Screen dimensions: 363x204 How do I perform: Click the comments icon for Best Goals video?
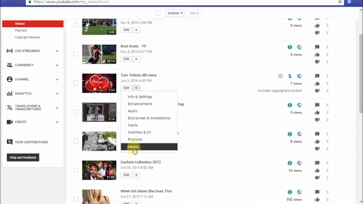(317, 47)
